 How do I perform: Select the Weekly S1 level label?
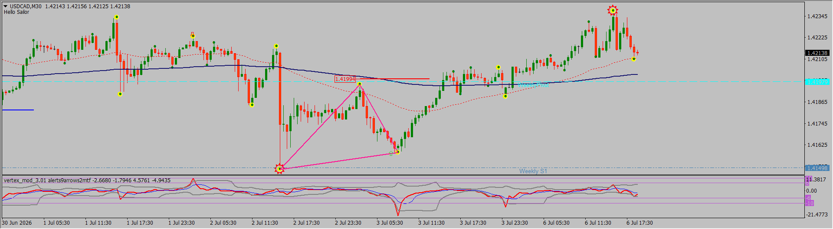[533, 171]
